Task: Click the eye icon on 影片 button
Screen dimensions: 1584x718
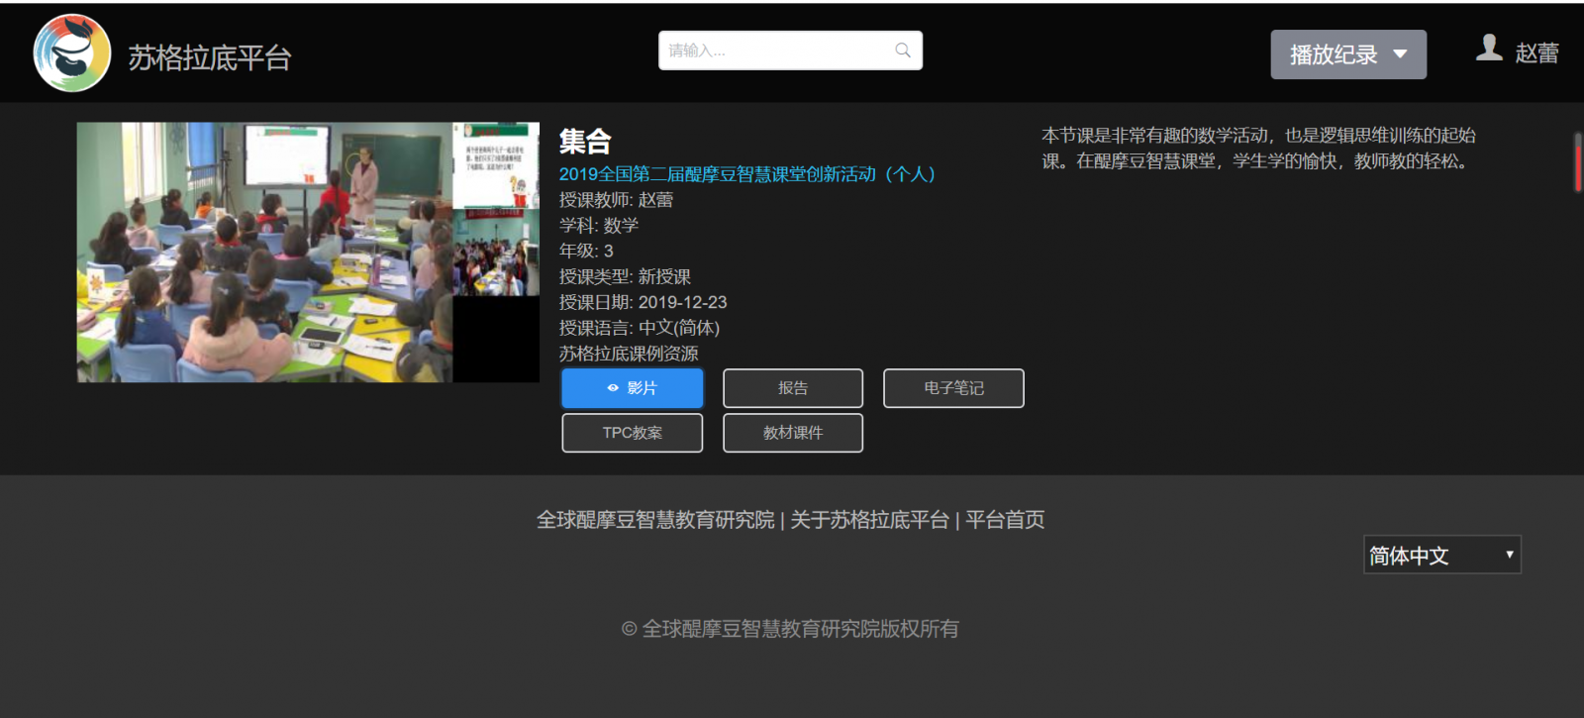Action: click(613, 388)
